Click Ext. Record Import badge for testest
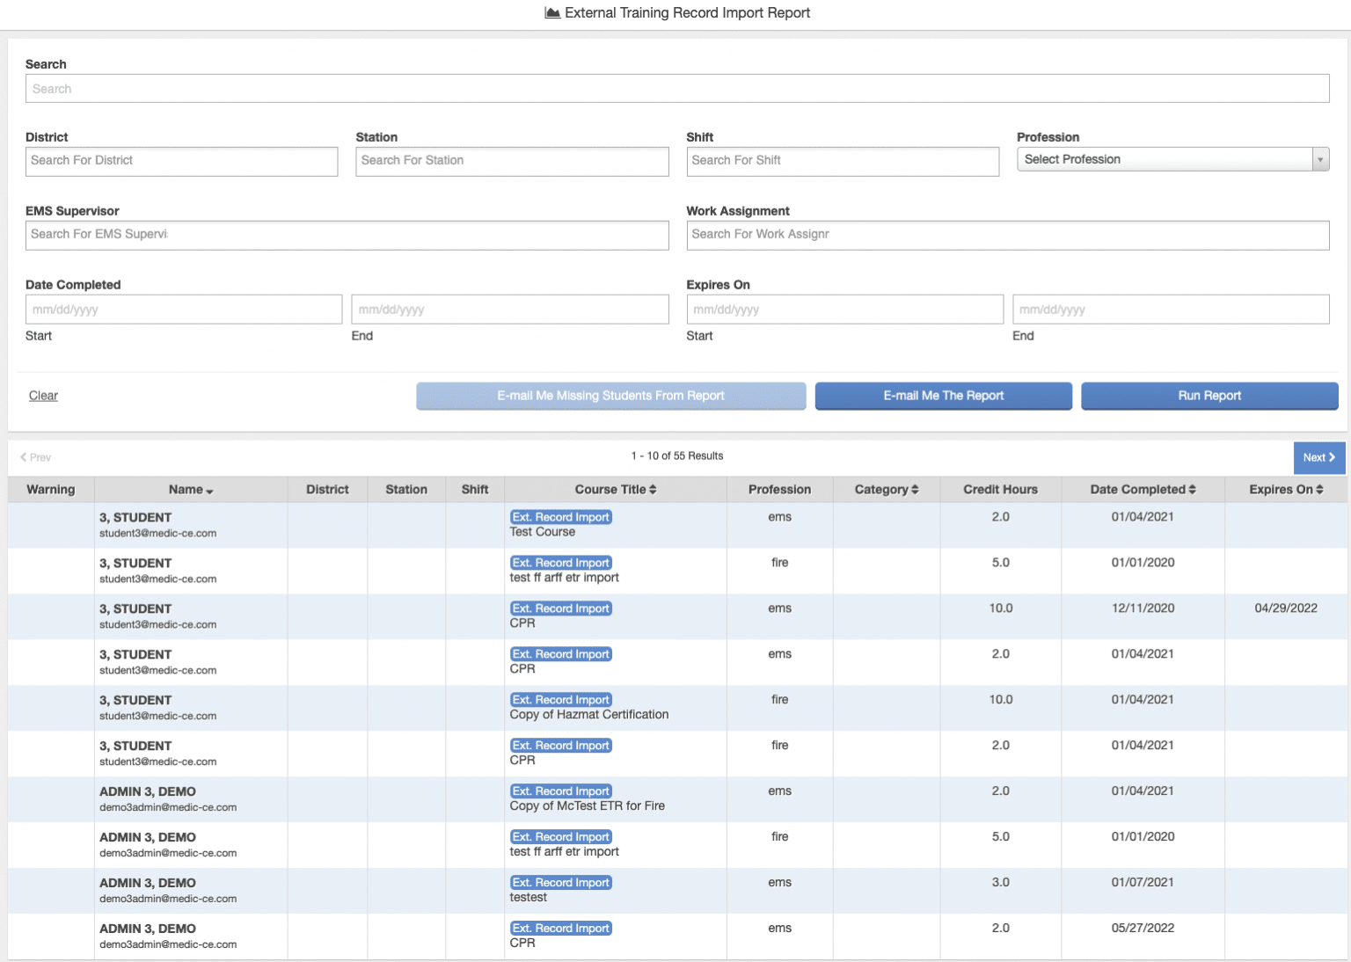Screen dimensions: 1351x962 pos(561,883)
